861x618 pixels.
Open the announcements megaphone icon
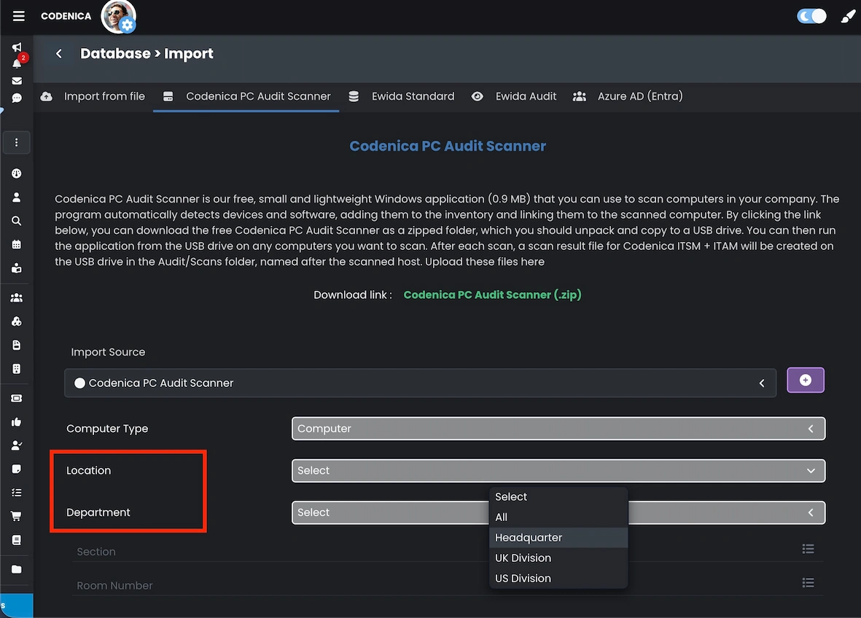(16, 47)
